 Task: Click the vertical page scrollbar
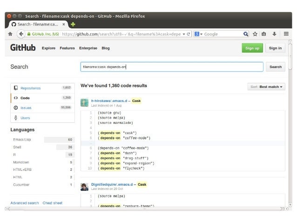click(290, 57)
